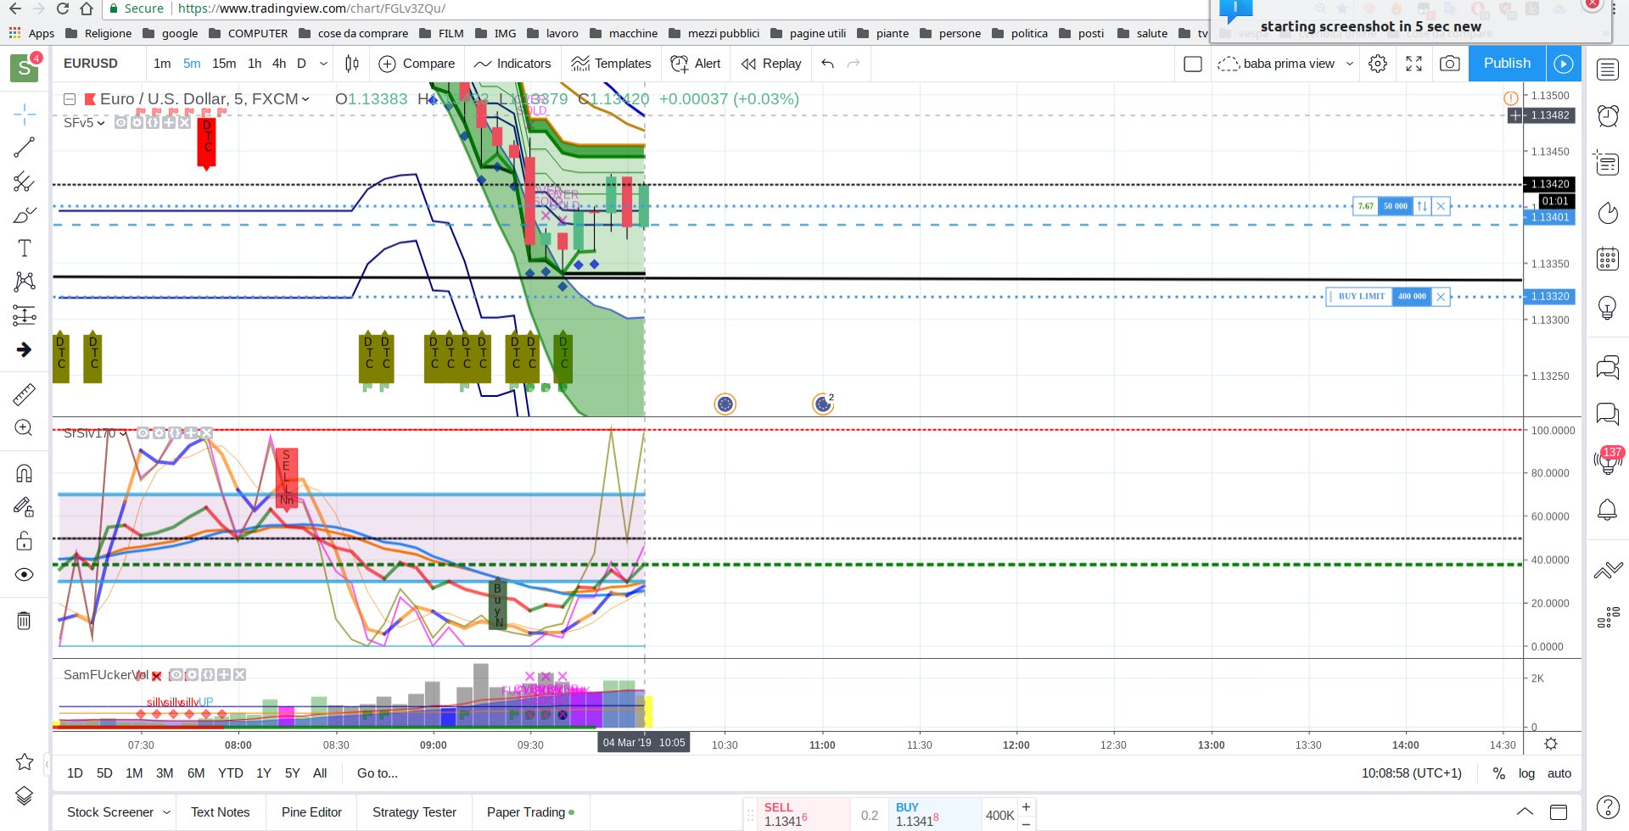1629x831 pixels.
Task: Open the Indicators dialog
Action: (512, 64)
